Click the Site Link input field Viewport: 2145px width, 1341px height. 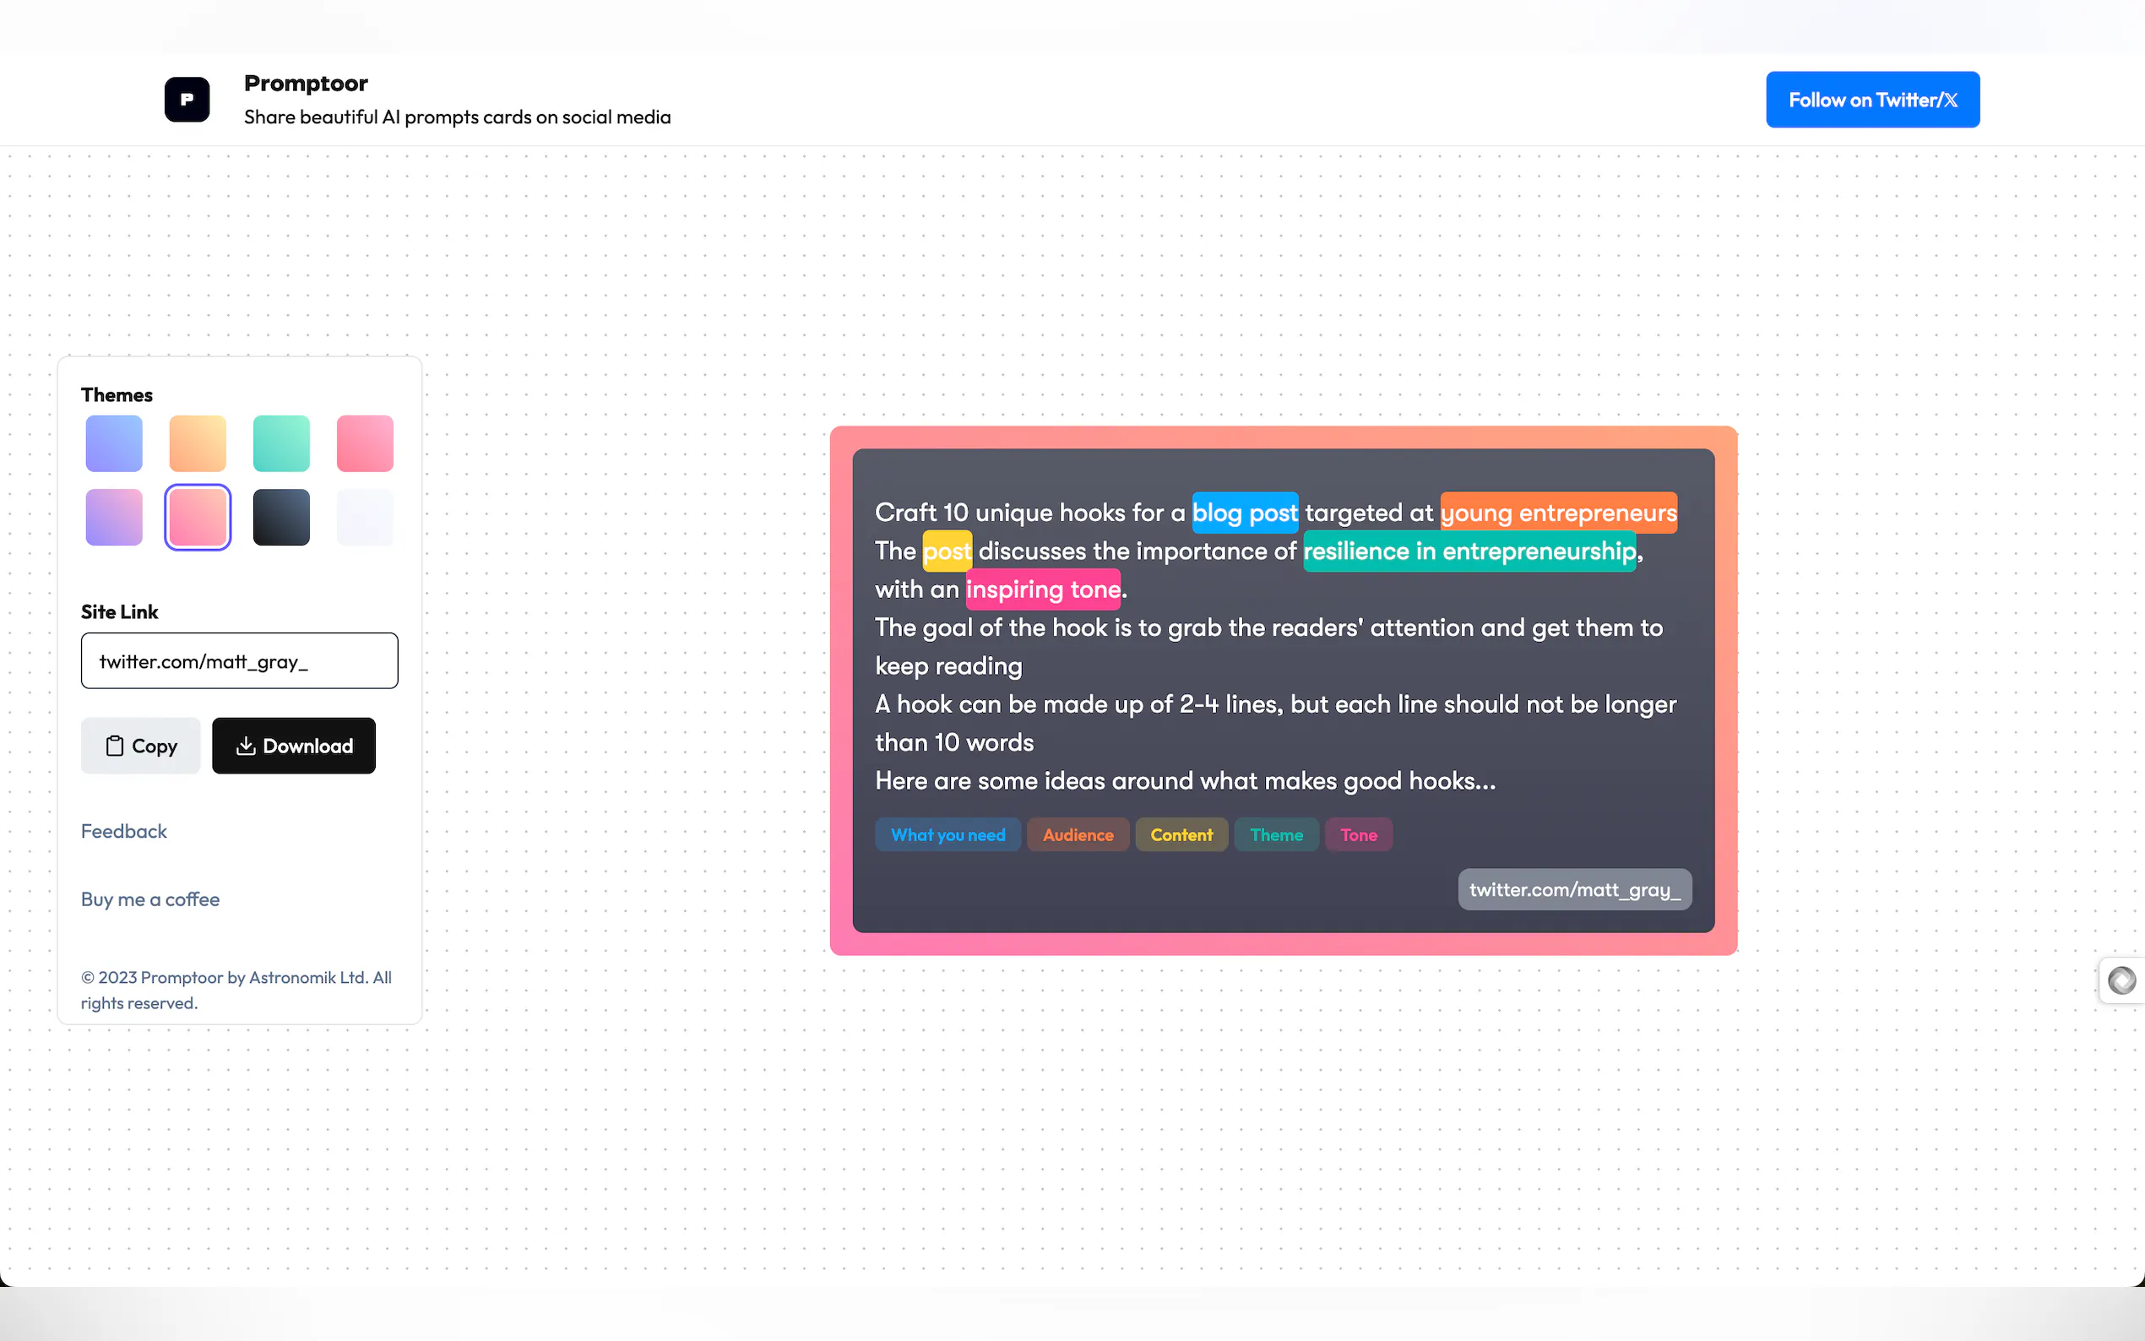240,660
